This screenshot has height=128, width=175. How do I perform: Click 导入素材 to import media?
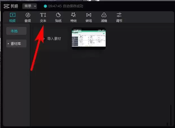coord(54,39)
